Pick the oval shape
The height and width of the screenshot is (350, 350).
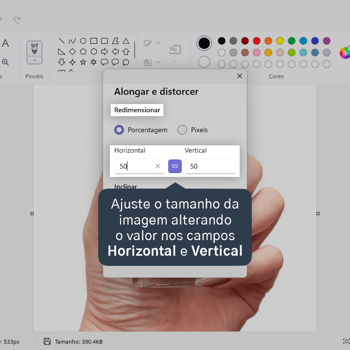[83, 41]
